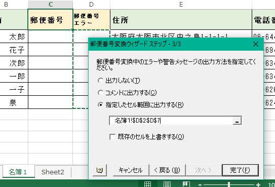Click the zoom in plus icon
The width and height of the screenshot is (275, 187).
[258, 184]
